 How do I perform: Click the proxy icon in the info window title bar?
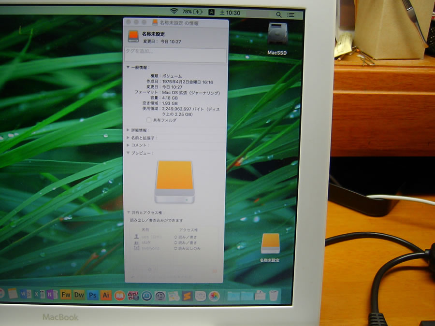(x=155, y=22)
